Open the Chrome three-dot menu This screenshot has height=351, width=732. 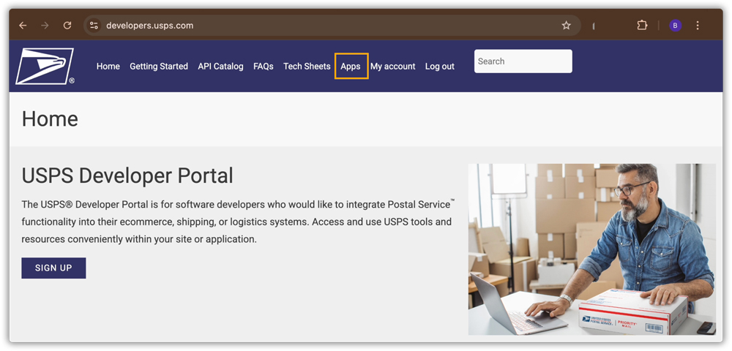[x=698, y=26]
